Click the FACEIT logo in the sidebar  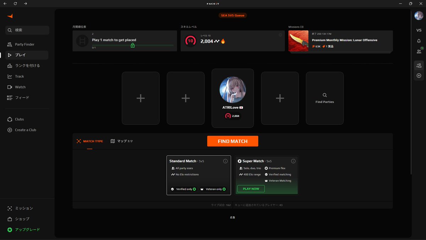pos(10,16)
